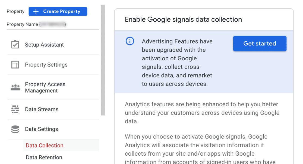Open Property Settings from the sidebar
This screenshot has height=164, width=303.
point(46,65)
